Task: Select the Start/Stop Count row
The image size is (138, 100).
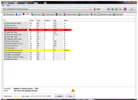Action: pyautogui.click(x=38, y=28)
